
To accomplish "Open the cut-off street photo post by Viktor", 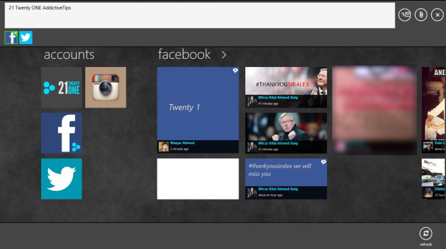I will pos(434,179).
